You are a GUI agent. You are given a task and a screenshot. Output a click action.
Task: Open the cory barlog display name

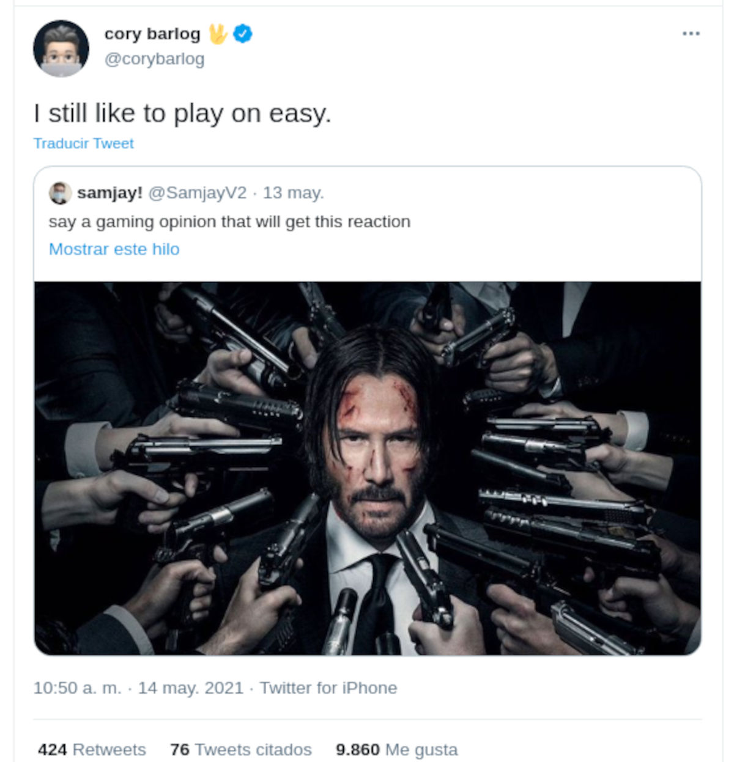point(152,34)
